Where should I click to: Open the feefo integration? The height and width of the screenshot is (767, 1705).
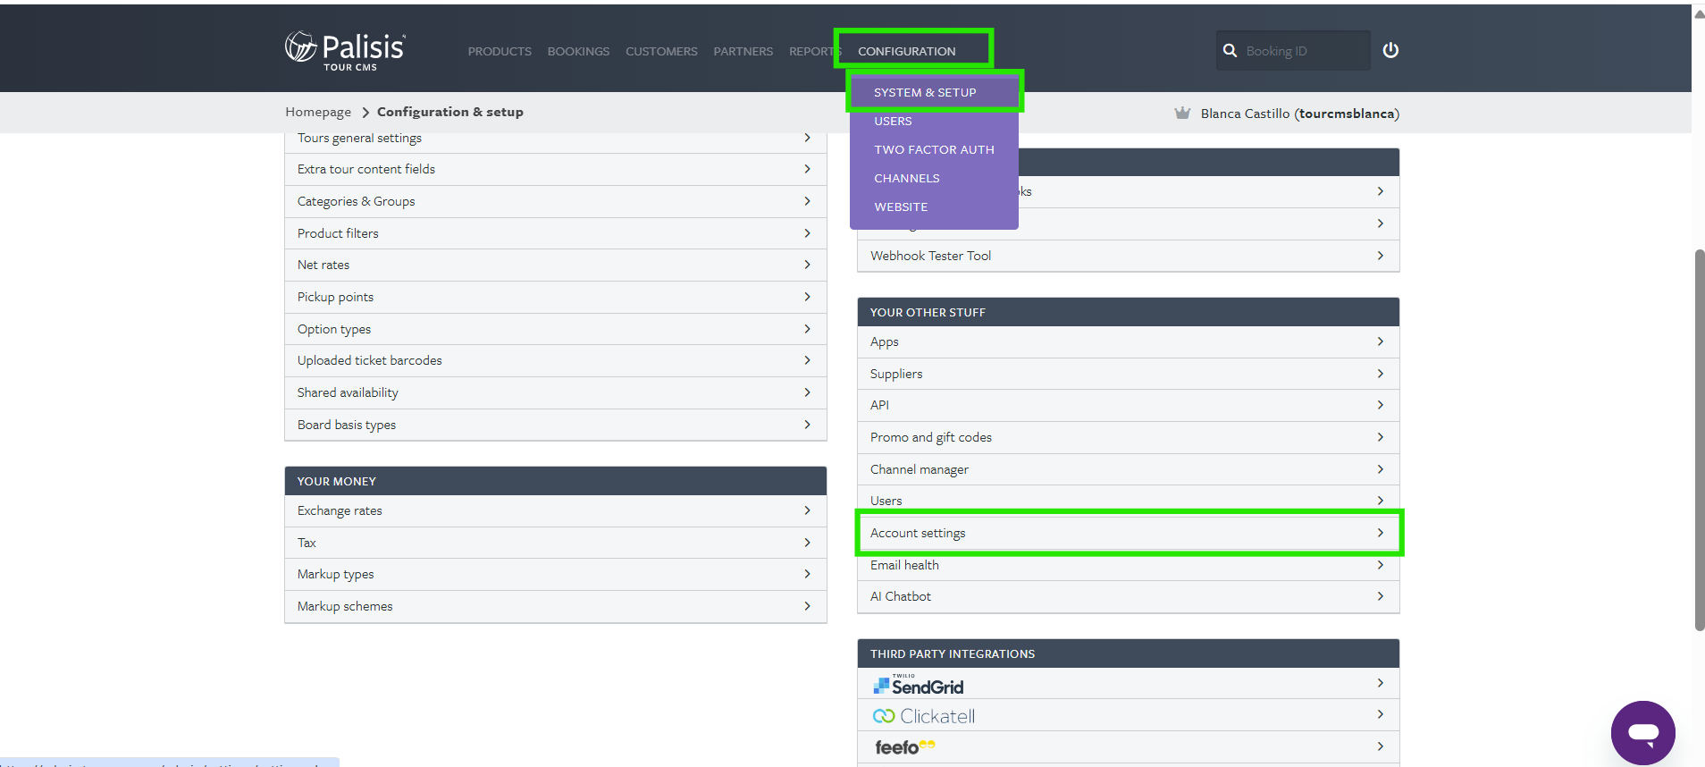click(x=1128, y=747)
